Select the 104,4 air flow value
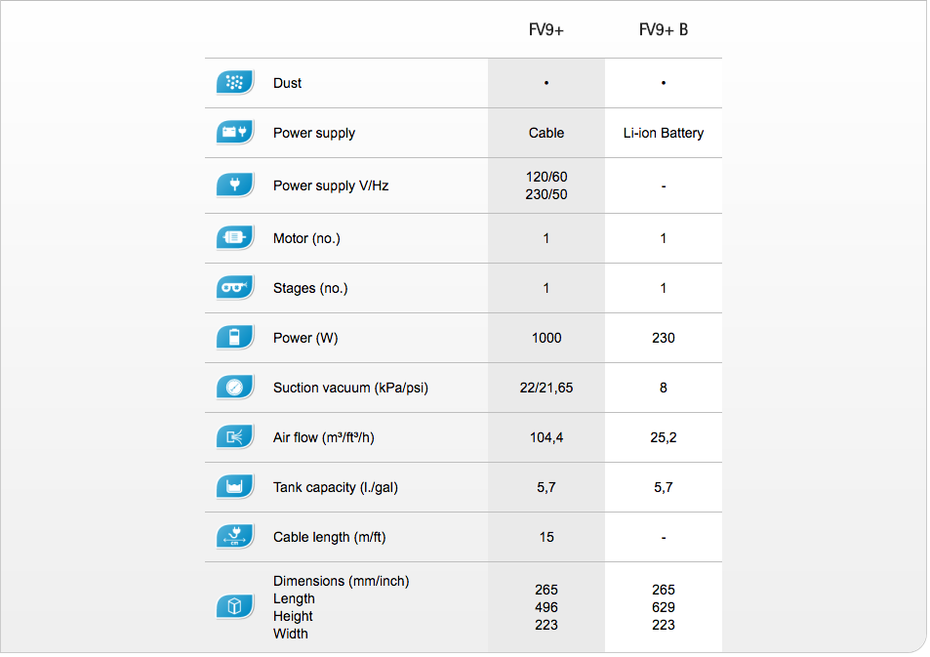Screen dimensions: 930x657 point(546,438)
